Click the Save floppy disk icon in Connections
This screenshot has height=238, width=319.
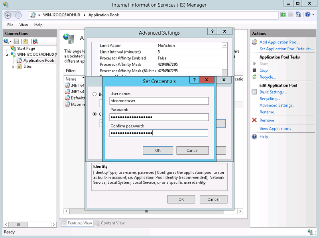tap(16, 41)
